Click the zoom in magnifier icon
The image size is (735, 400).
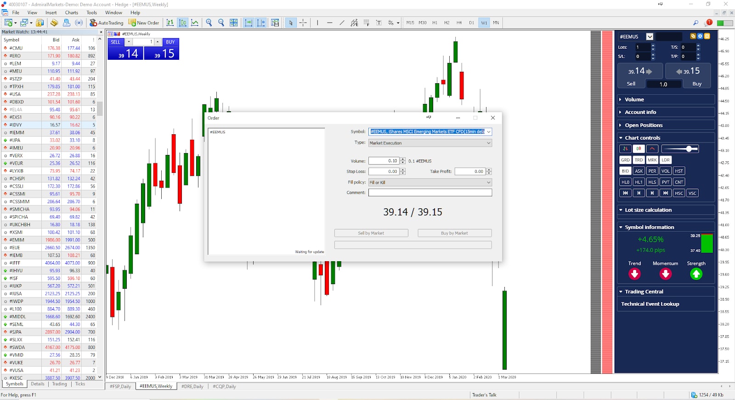(x=209, y=23)
